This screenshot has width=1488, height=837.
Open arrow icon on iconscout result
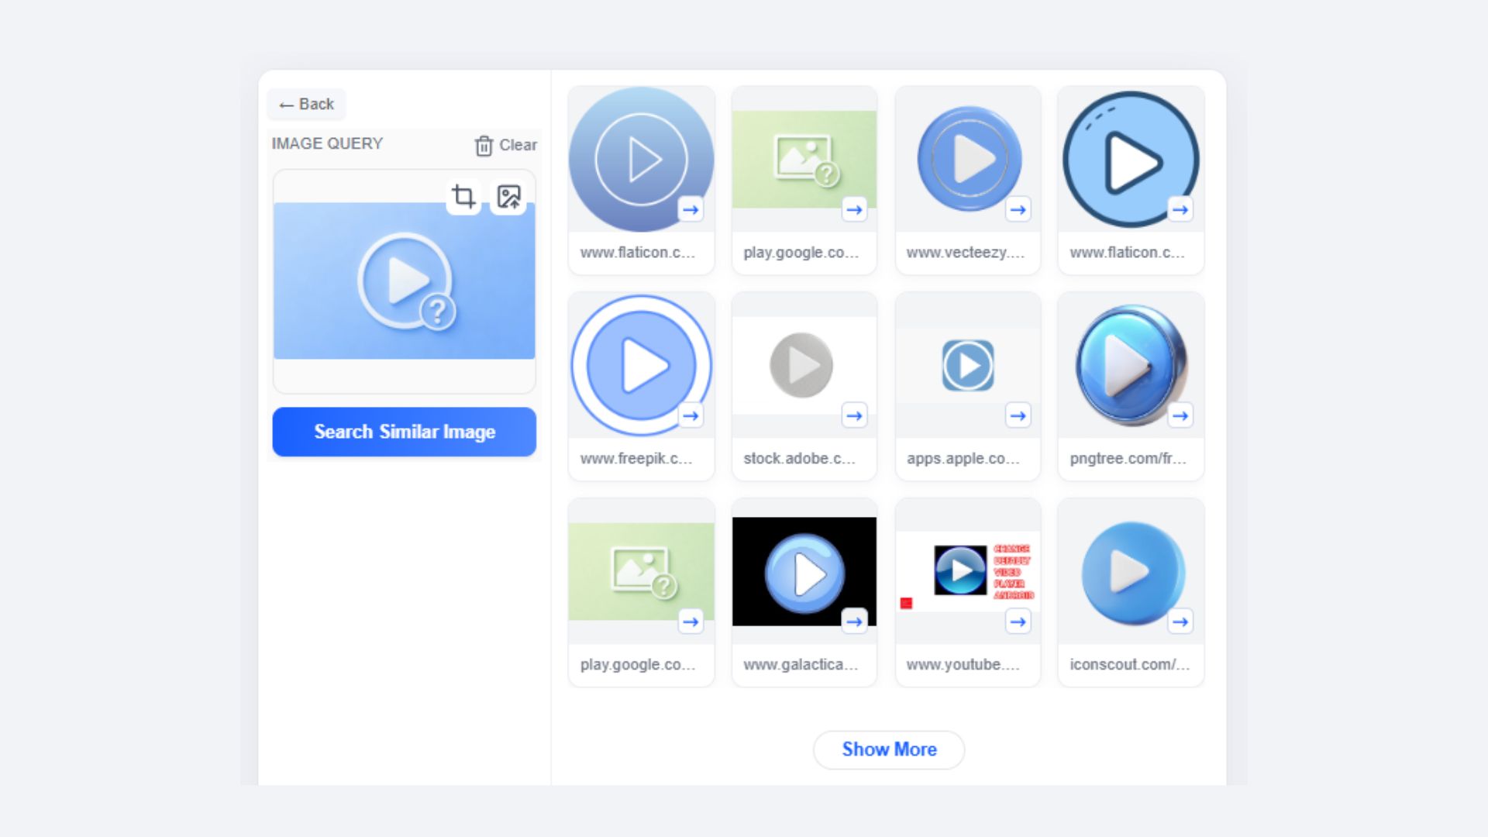[1180, 622]
